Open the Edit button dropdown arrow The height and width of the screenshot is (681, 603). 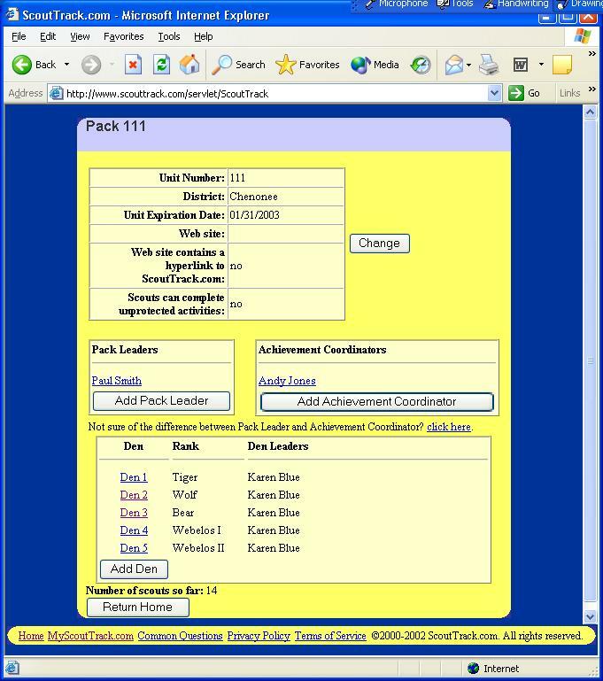[541, 65]
